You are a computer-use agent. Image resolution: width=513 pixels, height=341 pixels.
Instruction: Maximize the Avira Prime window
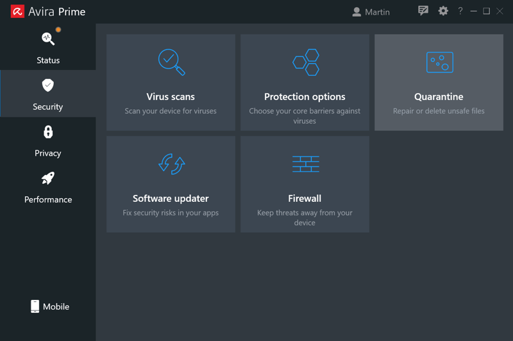pos(487,11)
